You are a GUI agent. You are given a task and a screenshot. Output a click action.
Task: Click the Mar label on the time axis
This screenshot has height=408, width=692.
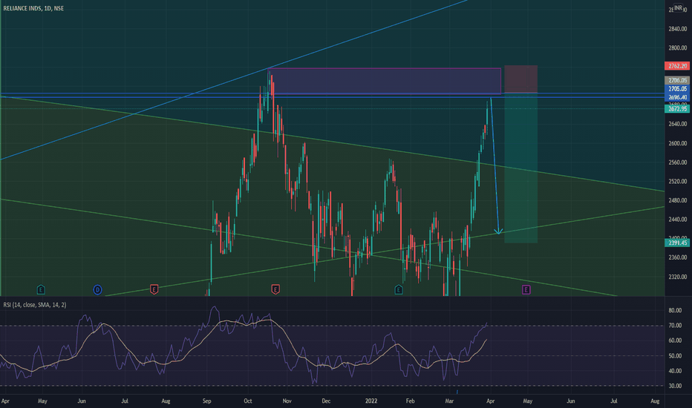[449, 401]
